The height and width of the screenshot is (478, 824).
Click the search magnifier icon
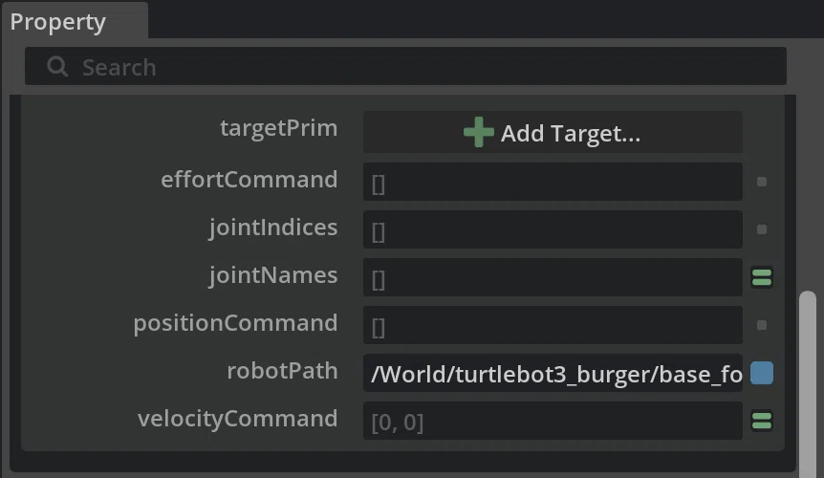pyautogui.click(x=57, y=67)
